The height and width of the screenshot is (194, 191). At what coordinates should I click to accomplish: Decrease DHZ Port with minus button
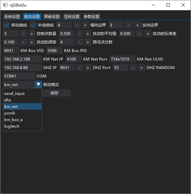[x=80, y=67]
